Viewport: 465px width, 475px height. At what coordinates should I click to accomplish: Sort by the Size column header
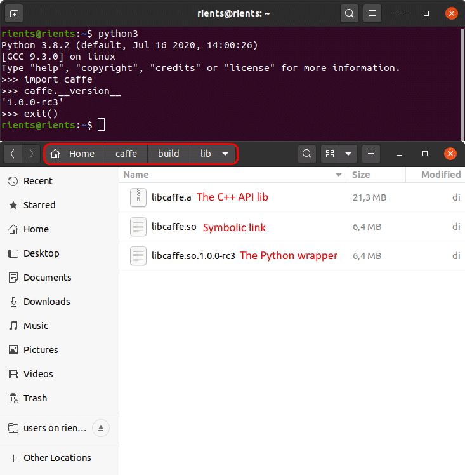pyautogui.click(x=377, y=175)
